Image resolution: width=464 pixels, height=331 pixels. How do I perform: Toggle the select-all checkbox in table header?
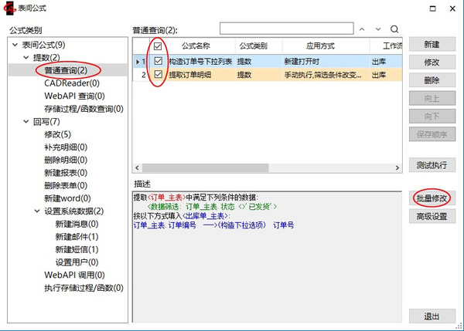159,46
